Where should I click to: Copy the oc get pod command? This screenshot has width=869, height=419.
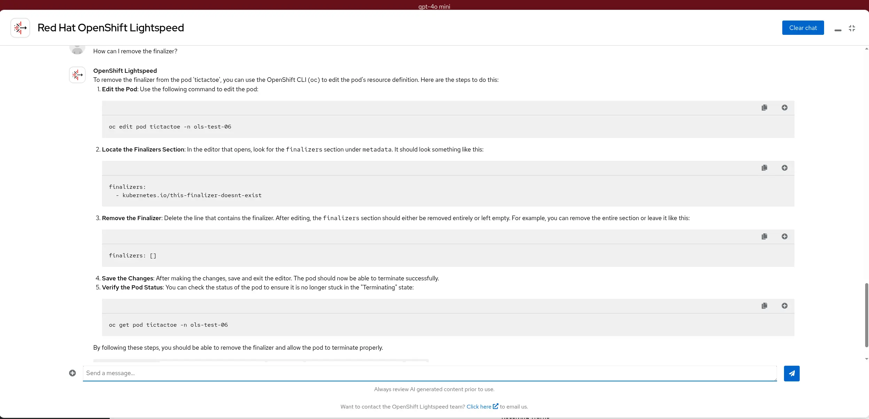tap(764, 306)
